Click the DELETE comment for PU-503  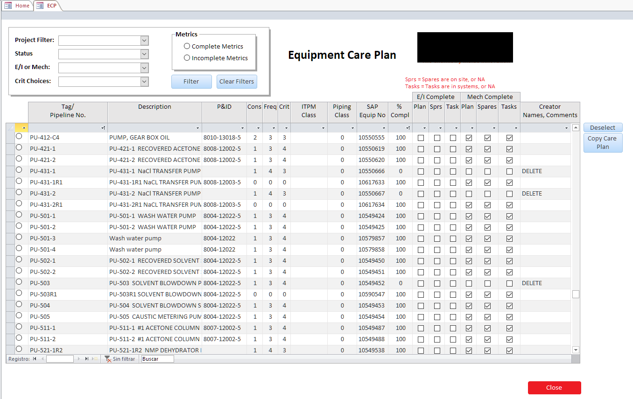545,283
